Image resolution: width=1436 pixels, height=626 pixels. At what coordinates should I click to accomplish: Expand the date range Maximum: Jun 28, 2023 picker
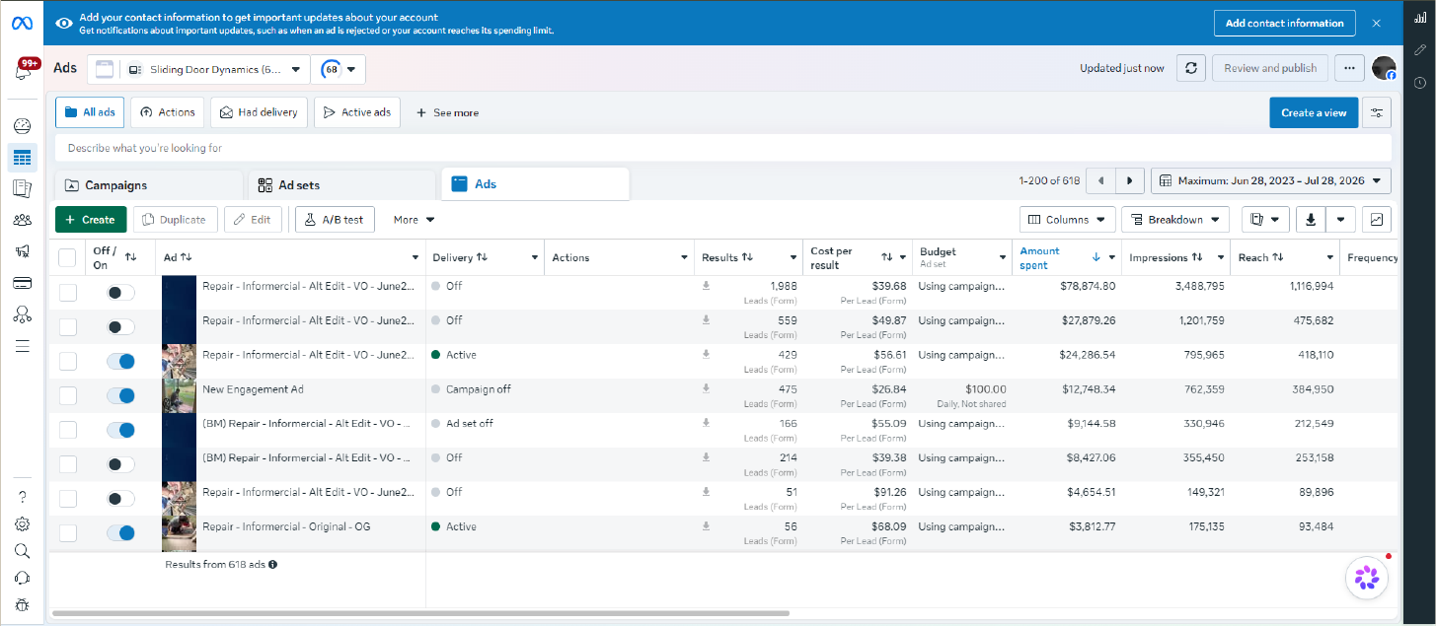1271,180
